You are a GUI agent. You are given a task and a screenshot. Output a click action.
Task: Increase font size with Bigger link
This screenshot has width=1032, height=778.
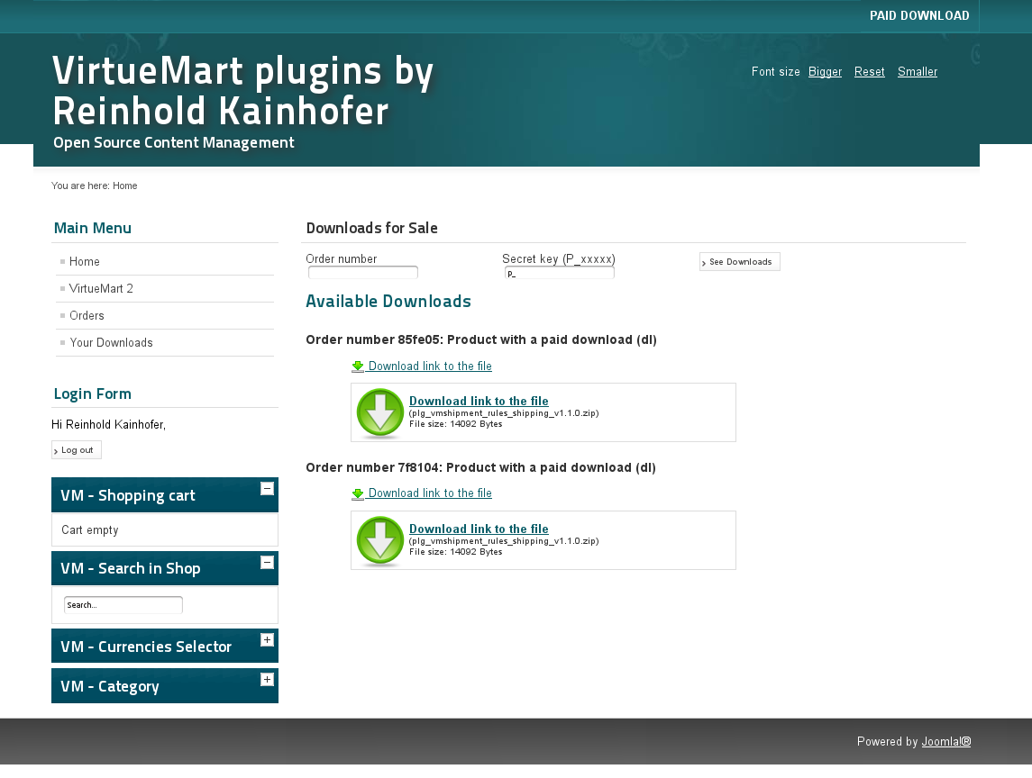click(x=825, y=72)
